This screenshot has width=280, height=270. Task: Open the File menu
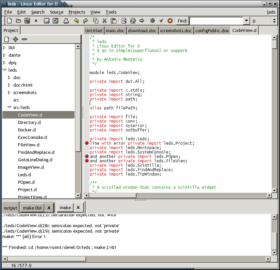(8, 12)
